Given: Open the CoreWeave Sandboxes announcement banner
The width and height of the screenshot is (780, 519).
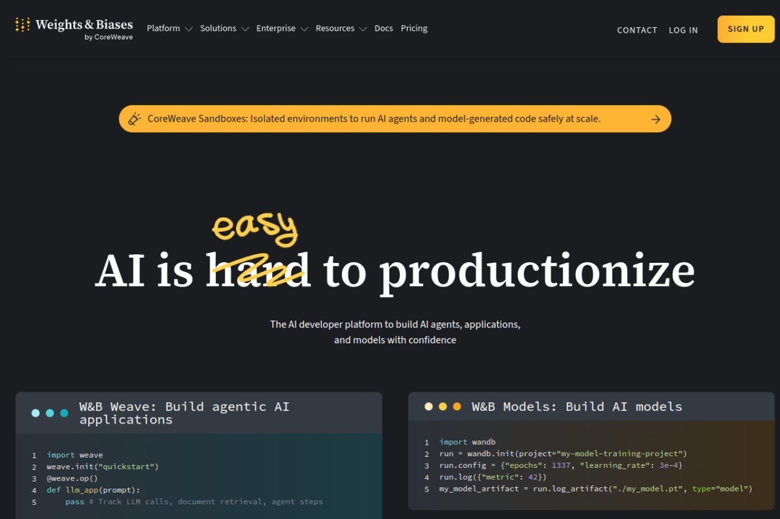Looking at the screenshot, I should pos(395,119).
